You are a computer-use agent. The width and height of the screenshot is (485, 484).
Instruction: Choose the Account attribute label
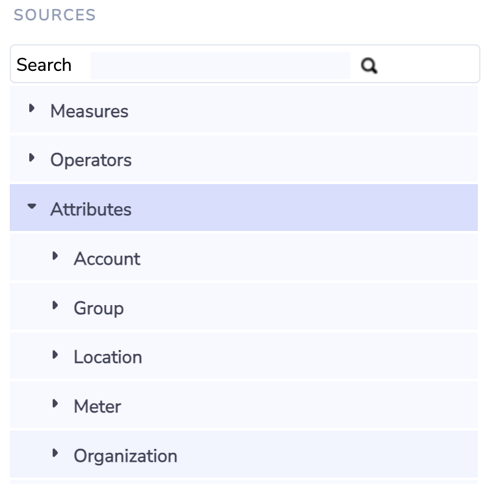(107, 258)
